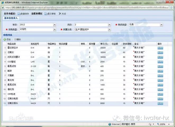Image resolution: width=175 pixels, height=127 pixels.
Task: Click the Internet security zone status
Action: (x=122, y=124)
